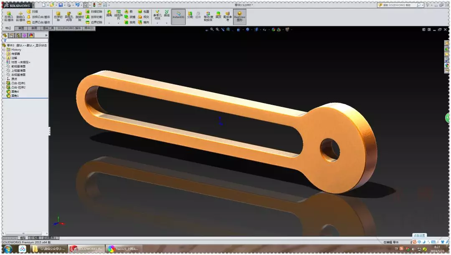The image size is (451, 255).
Task: Open SOLIDWORKS taskbar button
Action: click(86, 249)
